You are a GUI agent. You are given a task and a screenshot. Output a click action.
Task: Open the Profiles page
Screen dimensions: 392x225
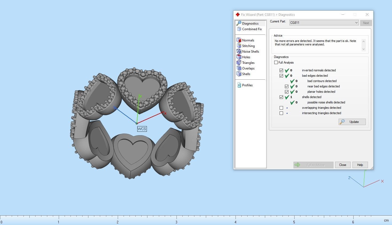point(247,85)
